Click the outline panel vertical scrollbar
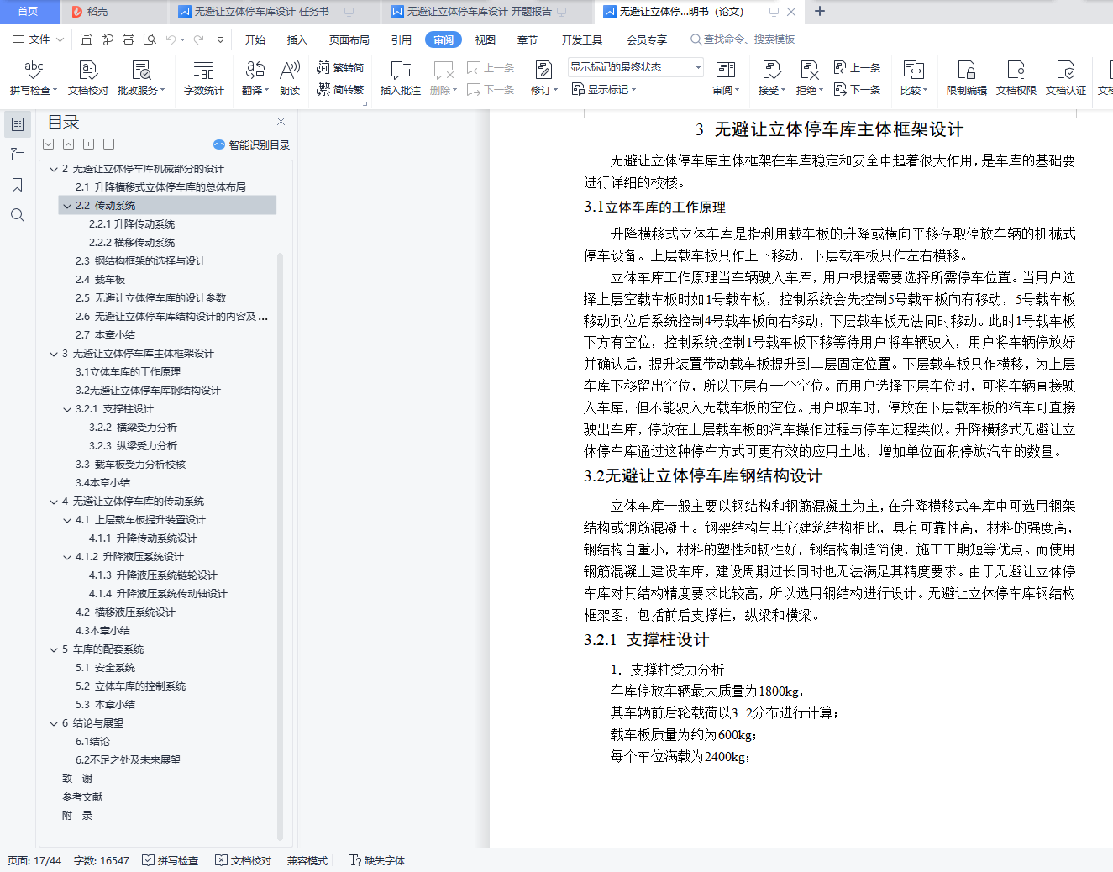The image size is (1113, 872). pos(280,546)
